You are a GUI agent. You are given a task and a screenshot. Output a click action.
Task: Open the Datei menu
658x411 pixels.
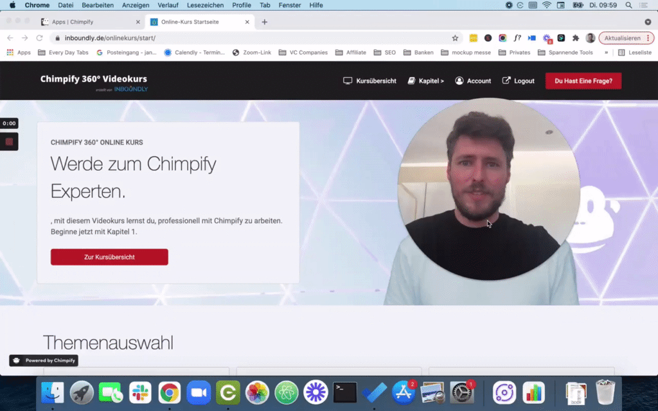coord(66,5)
